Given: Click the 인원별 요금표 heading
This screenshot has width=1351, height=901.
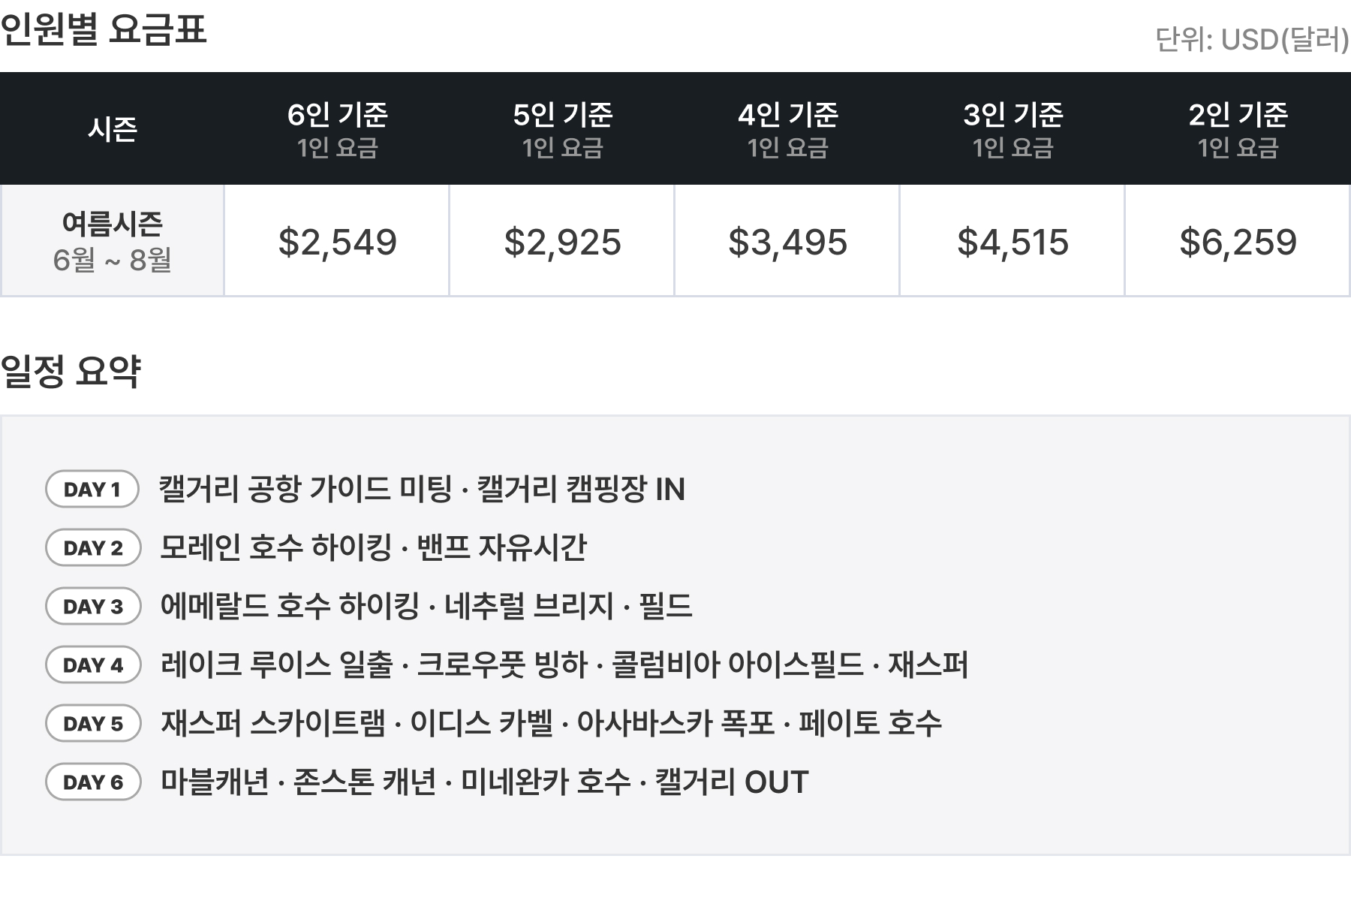Looking at the screenshot, I should click(x=104, y=30).
